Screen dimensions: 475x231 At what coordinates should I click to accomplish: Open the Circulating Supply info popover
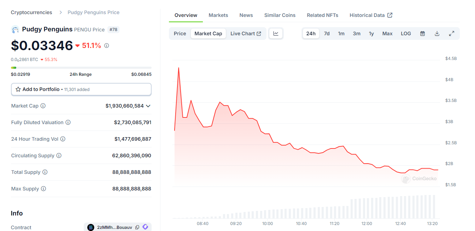[59, 156]
